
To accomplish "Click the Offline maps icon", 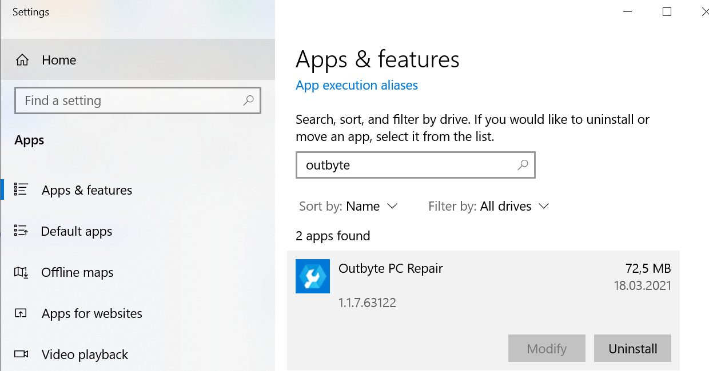I will pos(22,272).
